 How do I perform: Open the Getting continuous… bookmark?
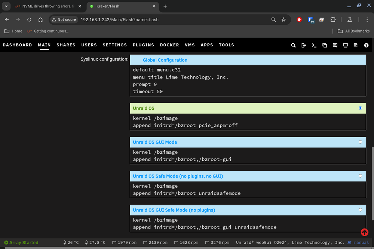click(x=48, y=31)
